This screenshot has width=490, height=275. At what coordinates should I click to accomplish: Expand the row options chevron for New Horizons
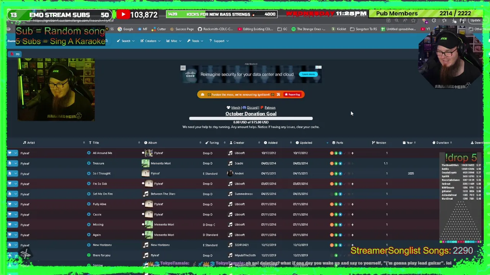point(15,245)
